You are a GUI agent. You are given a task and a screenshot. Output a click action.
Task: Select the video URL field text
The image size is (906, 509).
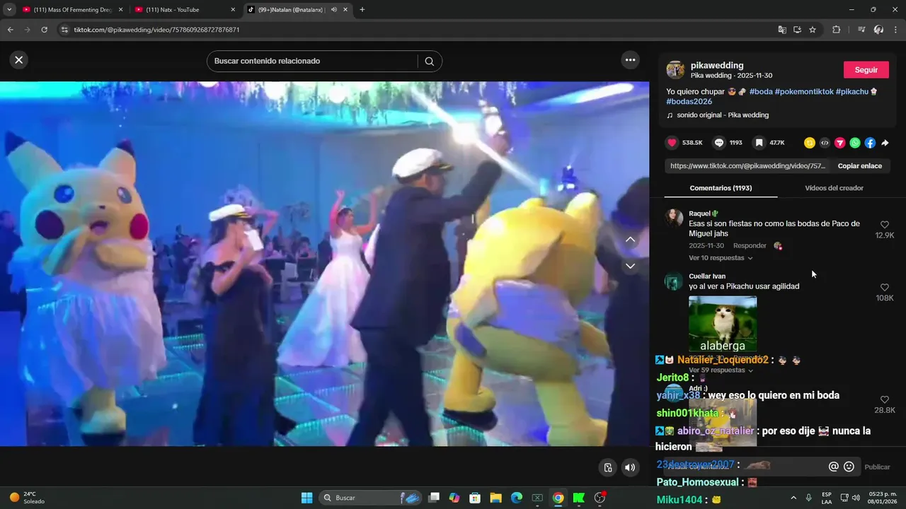pyautogui.click(x=747, y=166)
